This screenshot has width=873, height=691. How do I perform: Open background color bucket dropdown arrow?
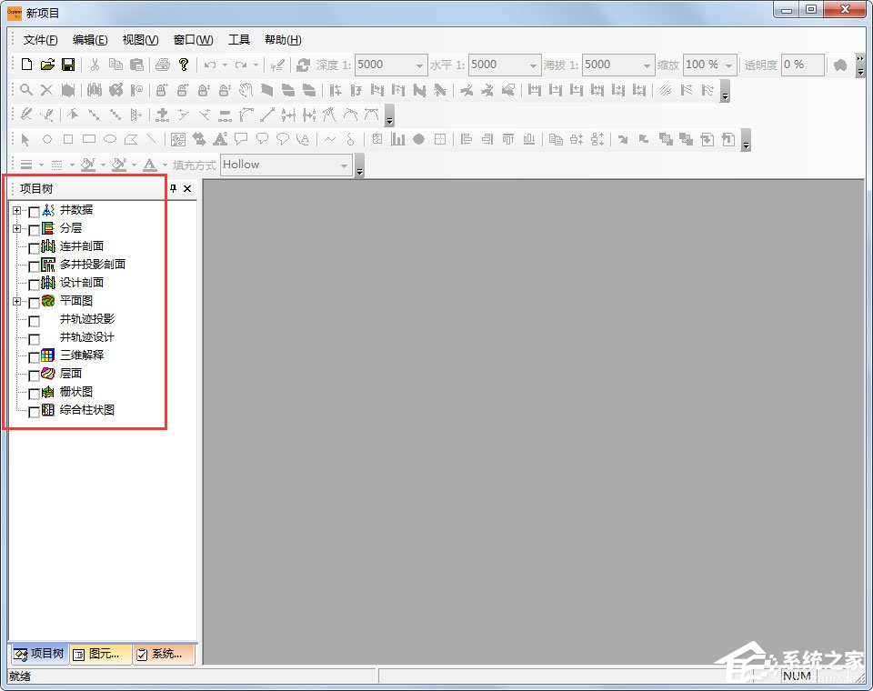click(x=135, y=165)
